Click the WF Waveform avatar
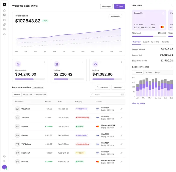The width and height of the screenshot is (176, 172). pyautogui.click(x=18, y=109)
